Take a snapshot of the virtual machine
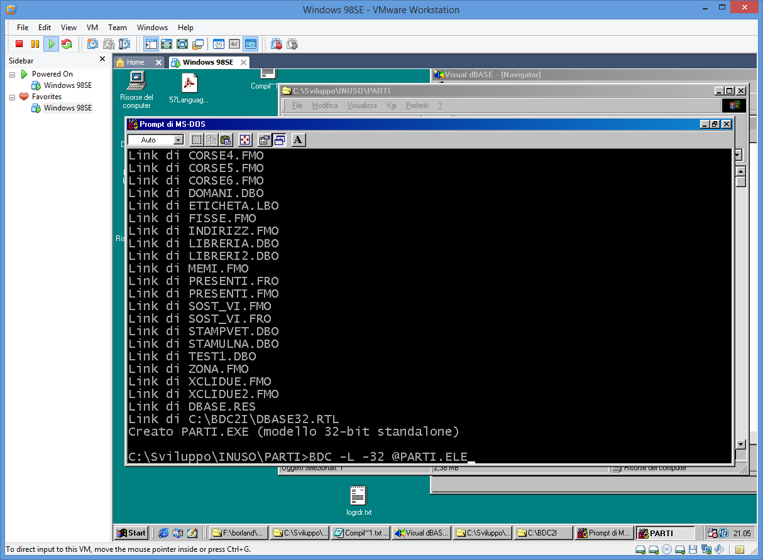 (92, 44)
